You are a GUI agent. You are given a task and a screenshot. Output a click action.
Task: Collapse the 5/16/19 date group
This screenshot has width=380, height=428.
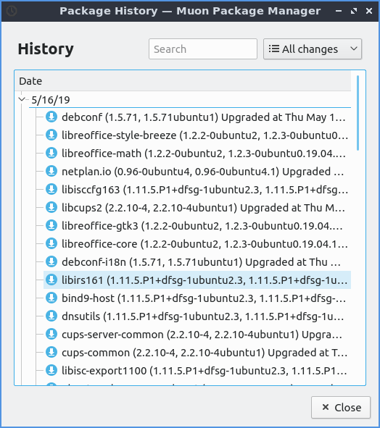click(22, 99)
